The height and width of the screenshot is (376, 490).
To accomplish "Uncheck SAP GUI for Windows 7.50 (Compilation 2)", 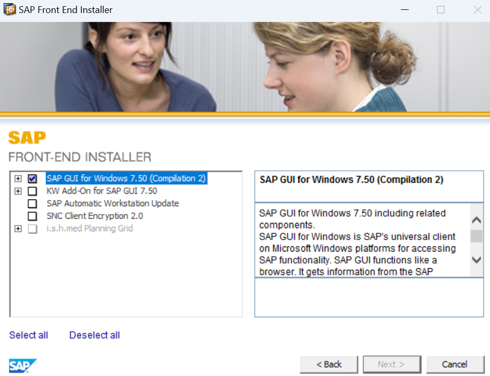I will [x=33, y=179].
